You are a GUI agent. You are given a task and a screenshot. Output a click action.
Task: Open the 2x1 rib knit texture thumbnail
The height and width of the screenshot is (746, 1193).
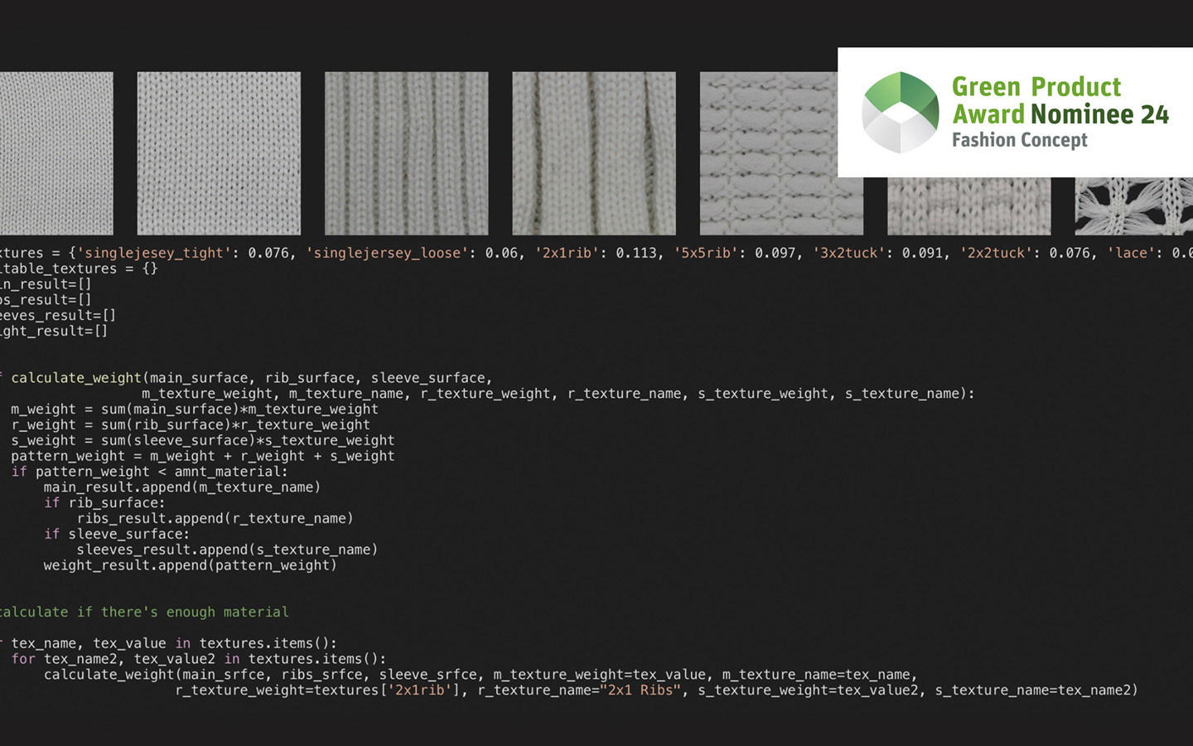[406, 153]
